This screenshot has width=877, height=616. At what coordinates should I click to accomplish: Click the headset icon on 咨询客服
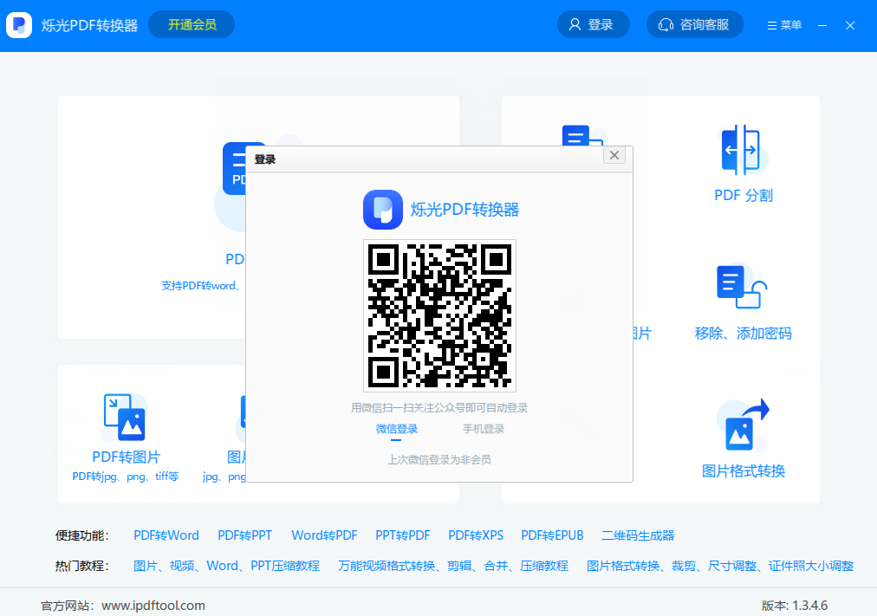[x=666, y=24]
